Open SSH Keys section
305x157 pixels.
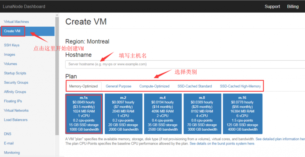point(12,45)
